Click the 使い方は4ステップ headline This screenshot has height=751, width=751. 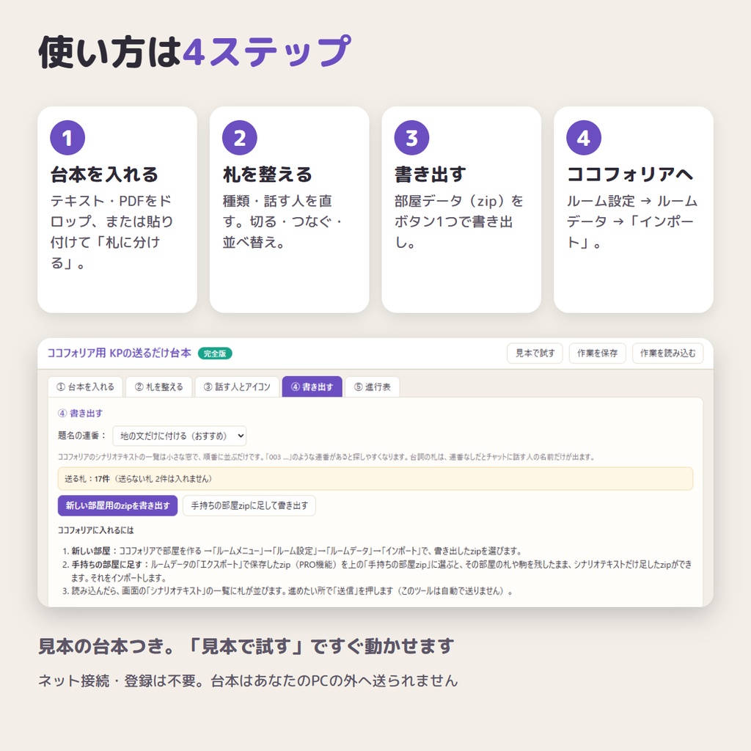click(x=195, y=52)
